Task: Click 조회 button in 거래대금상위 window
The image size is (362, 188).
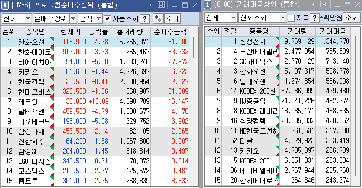Action: coord(351,18)
